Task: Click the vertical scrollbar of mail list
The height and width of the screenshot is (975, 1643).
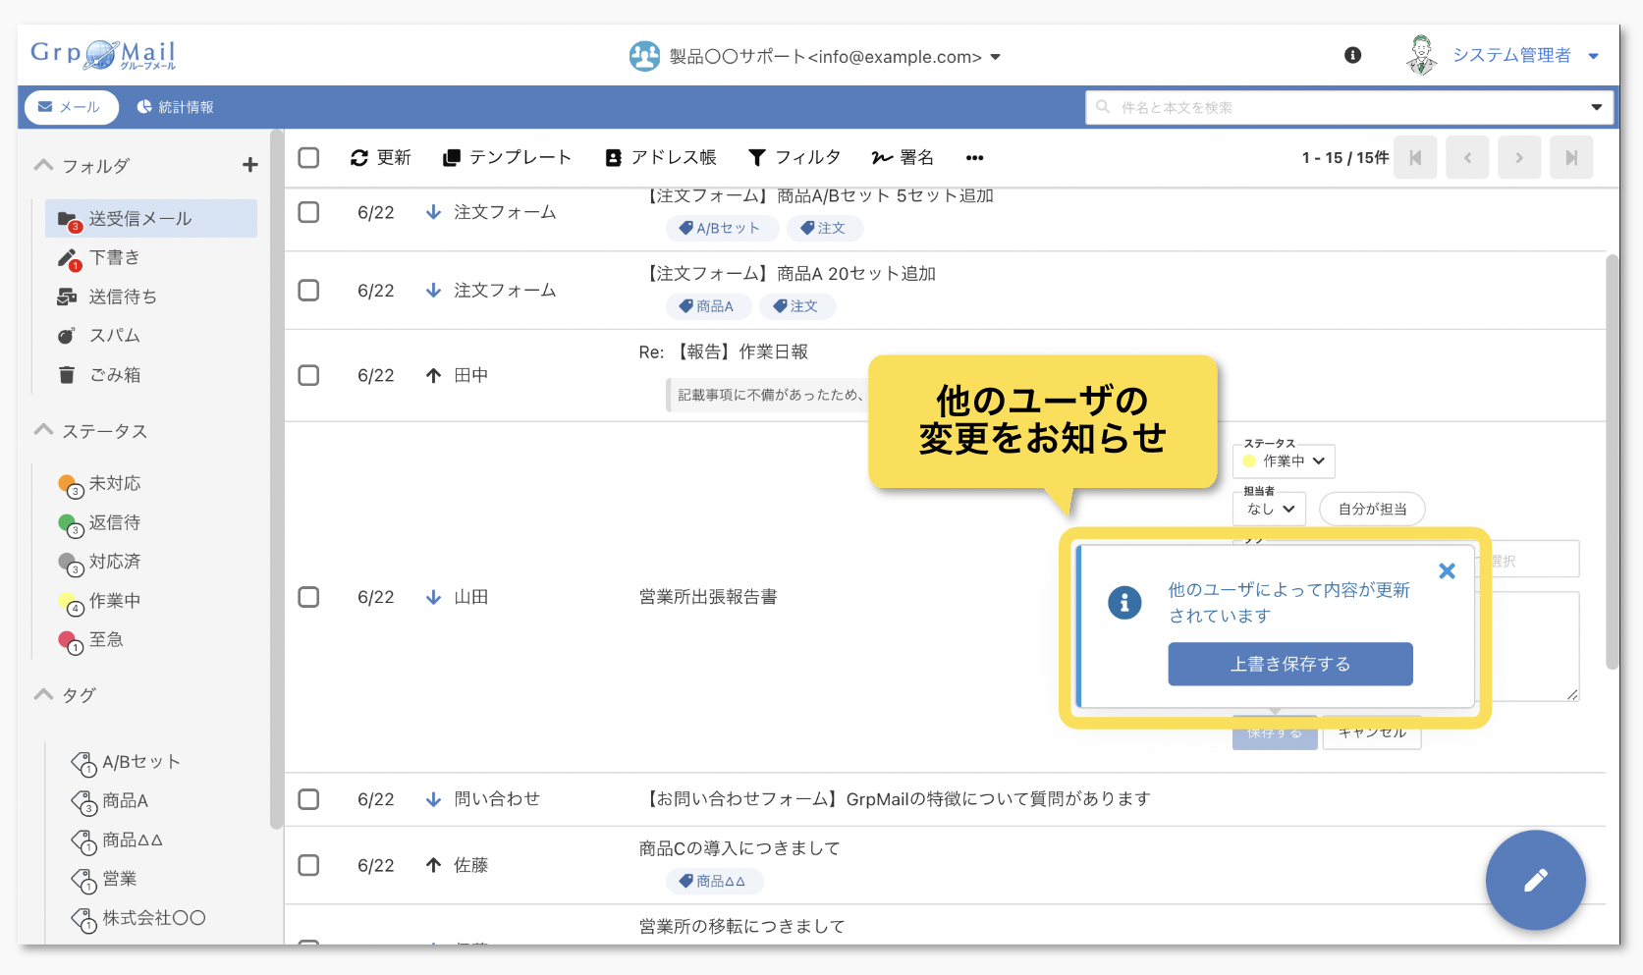Action: tap(1612, 461)
